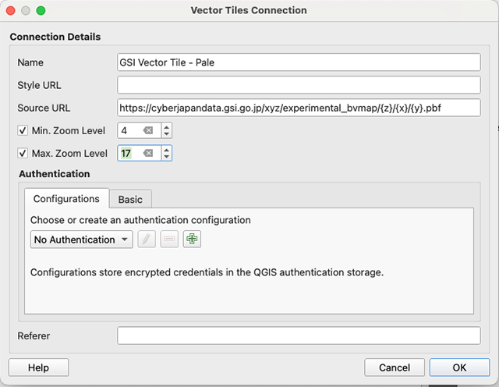Decrease Min. Zoom Level by one
Viewport: 499px width, 387px height.
pos(166,134)
